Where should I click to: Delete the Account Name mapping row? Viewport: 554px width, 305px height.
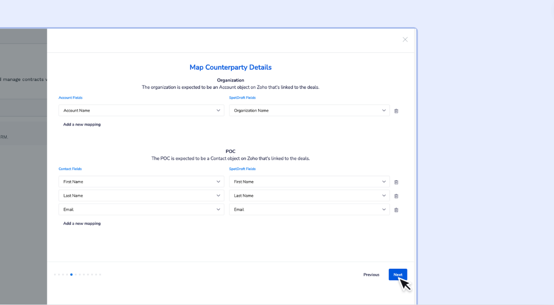tap(396, 111)
